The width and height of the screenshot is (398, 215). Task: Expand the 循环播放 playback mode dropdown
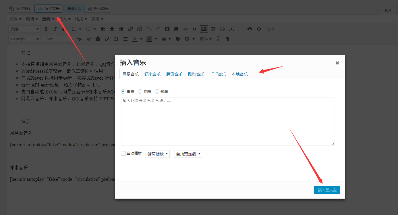pyautogui.click(x=158, y=154)
